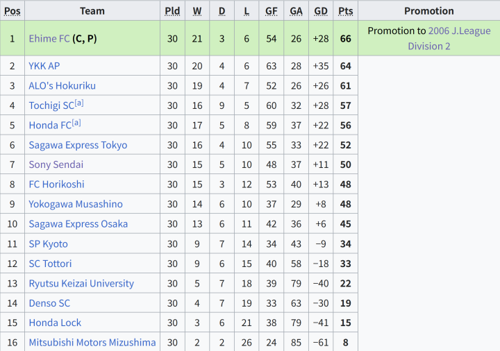This screenshot has height=351, width=500.
Task: Open the Honda Lock team page
Action: coord(55,323)
